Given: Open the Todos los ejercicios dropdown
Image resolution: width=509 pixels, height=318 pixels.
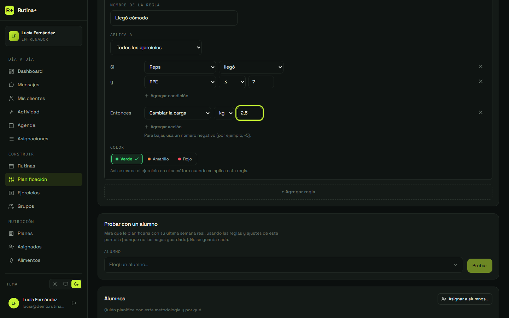Looking at the screenshot, I should click(x=156, y=48).
